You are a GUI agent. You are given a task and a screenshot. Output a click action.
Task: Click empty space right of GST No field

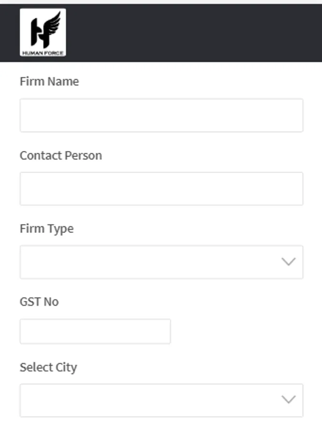click(241, 331)
